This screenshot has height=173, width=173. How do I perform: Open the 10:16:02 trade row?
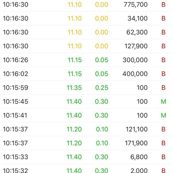click(x=86, y=74)
